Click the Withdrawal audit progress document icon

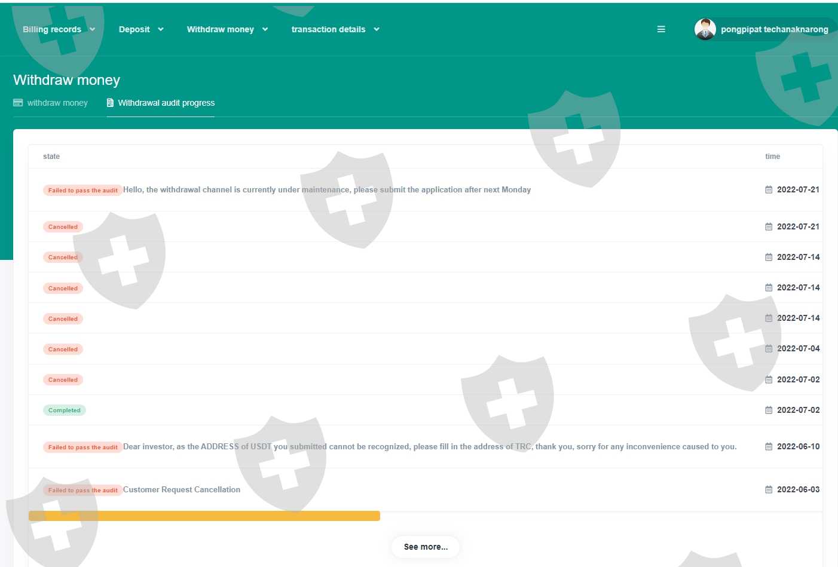point(110,103)
